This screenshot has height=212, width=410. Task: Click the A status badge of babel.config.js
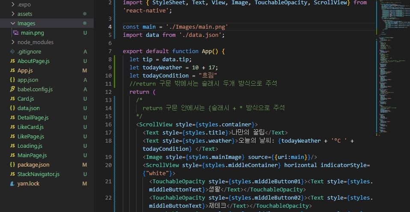[85, 89]
